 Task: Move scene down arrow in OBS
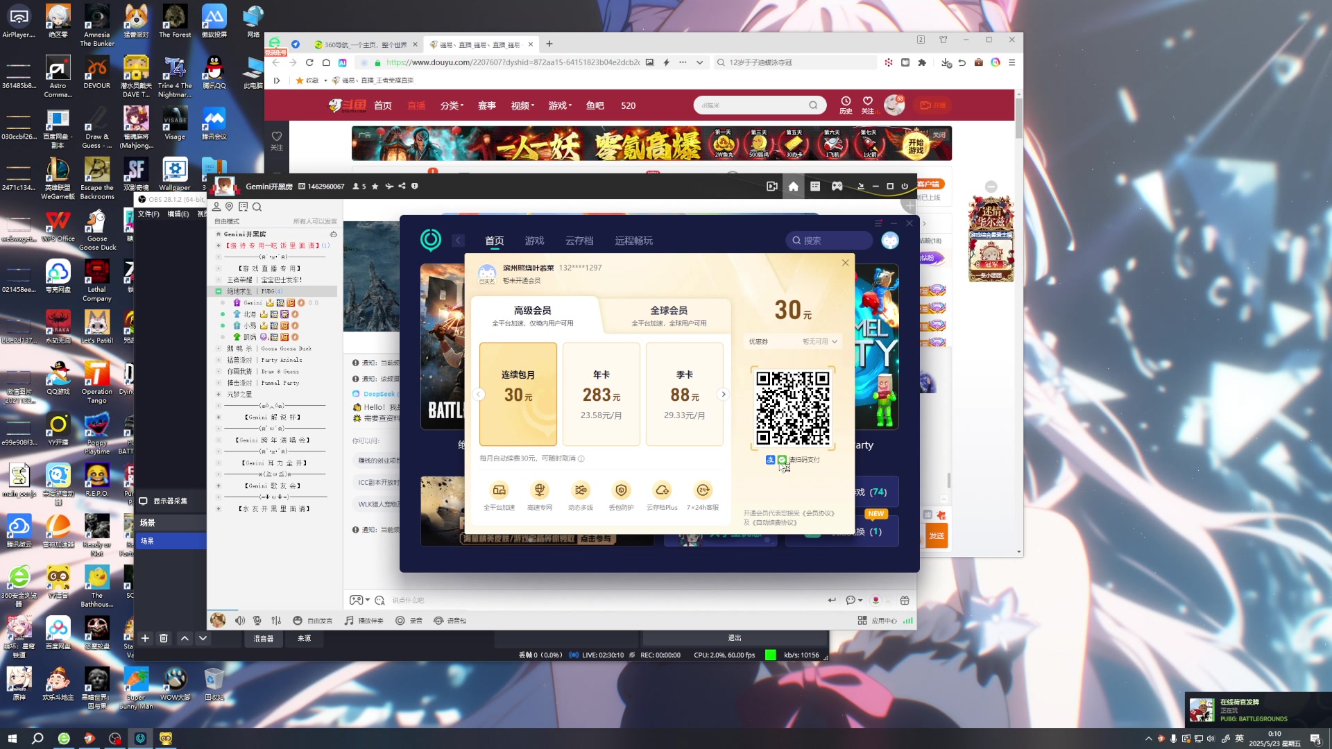[203, 638]
